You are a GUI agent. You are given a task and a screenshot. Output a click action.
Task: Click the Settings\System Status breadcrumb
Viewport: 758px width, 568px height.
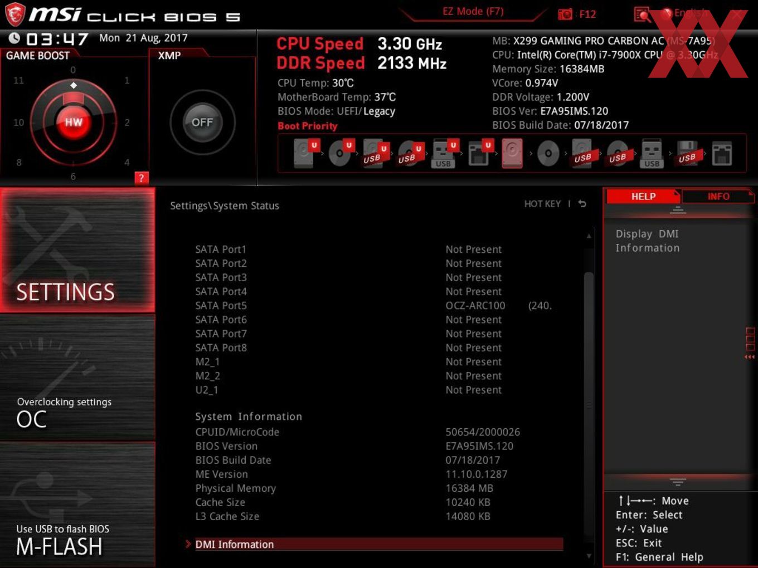(x=225, y=205)
